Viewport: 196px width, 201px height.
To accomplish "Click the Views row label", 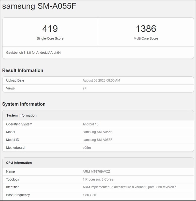I will click(10, 88).
